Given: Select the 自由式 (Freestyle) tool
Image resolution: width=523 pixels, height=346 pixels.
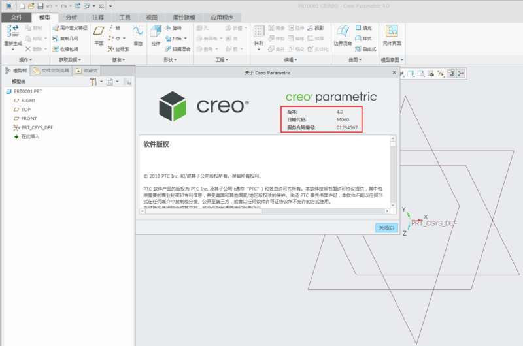Looking at the screenshot, I should point(365,49).
